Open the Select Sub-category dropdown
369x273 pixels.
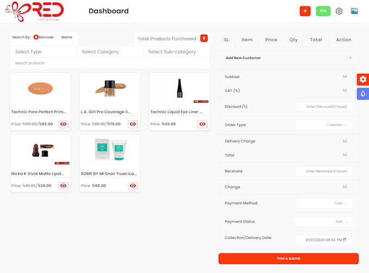tap(176, 51)
